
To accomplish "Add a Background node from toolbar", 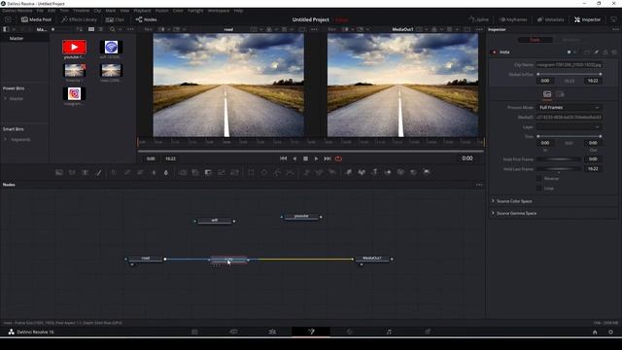I will click(x=59, y=173).
